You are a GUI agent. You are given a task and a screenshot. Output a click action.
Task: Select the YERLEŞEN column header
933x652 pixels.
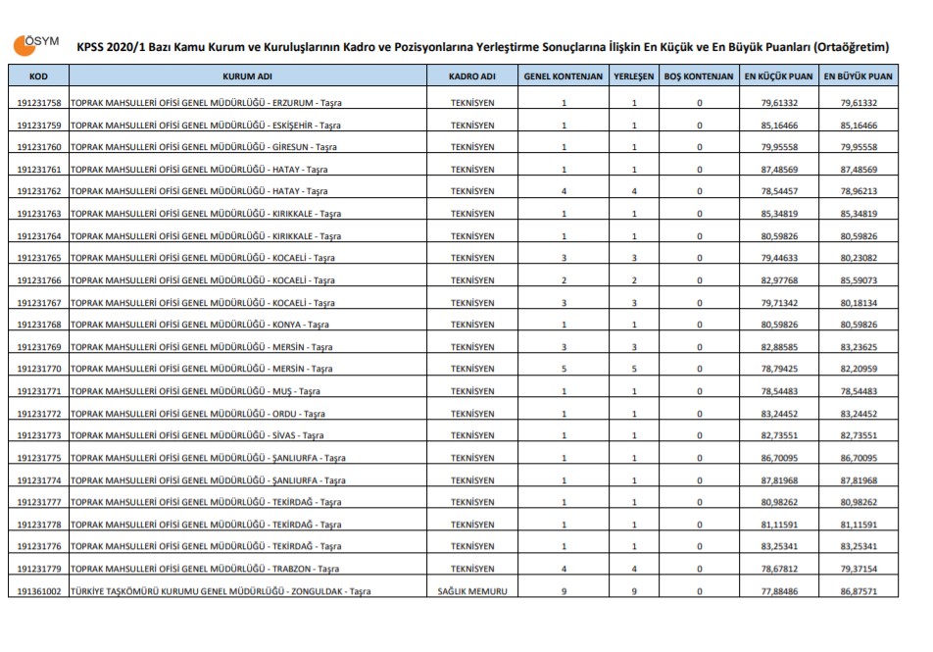634,76
